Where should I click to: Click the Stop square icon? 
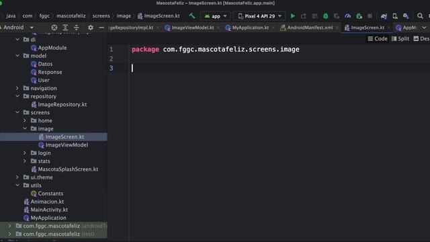370,16
